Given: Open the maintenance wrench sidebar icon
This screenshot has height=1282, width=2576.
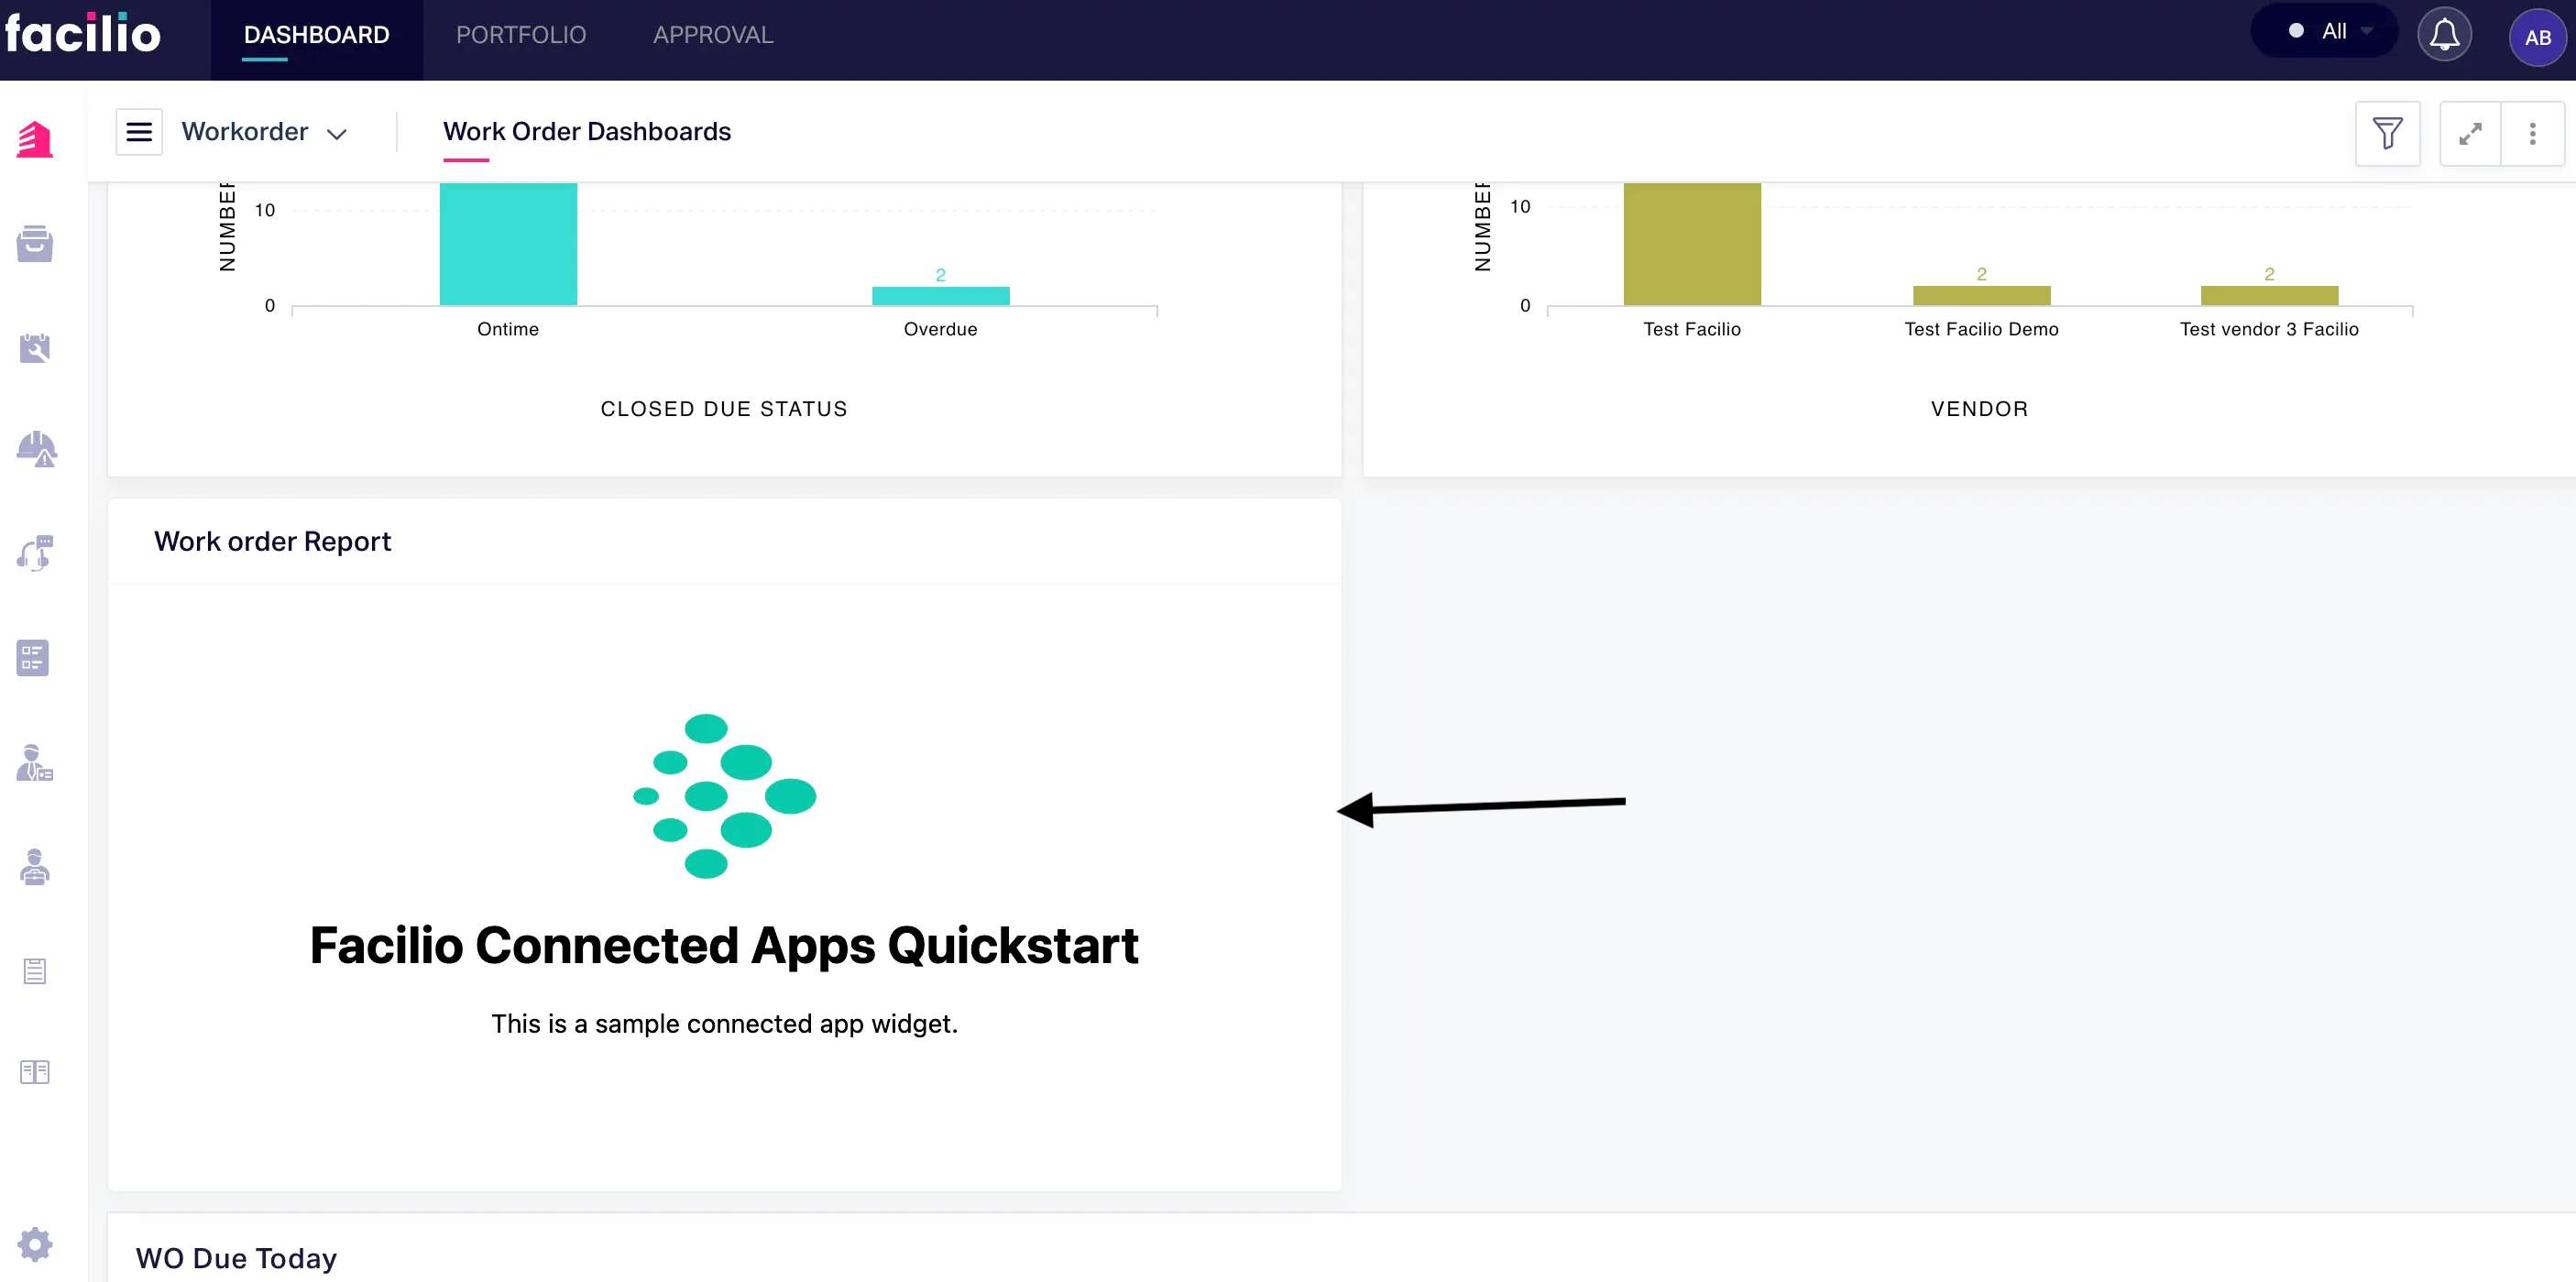Looking at the screenshot, I should 35,348.
